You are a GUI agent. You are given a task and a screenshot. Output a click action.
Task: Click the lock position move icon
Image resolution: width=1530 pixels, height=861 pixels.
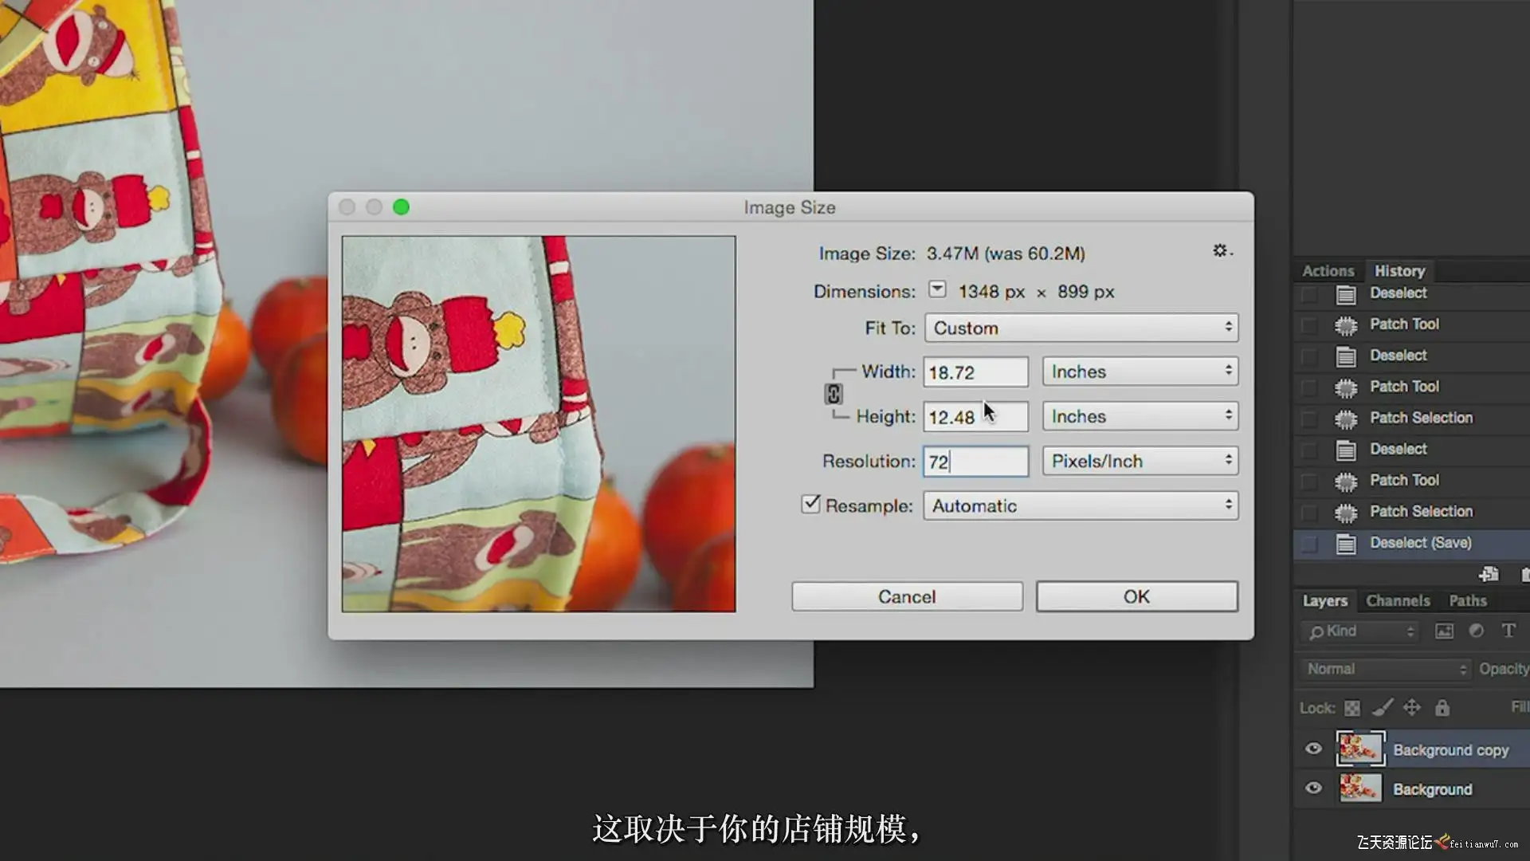pos(1412,708)
